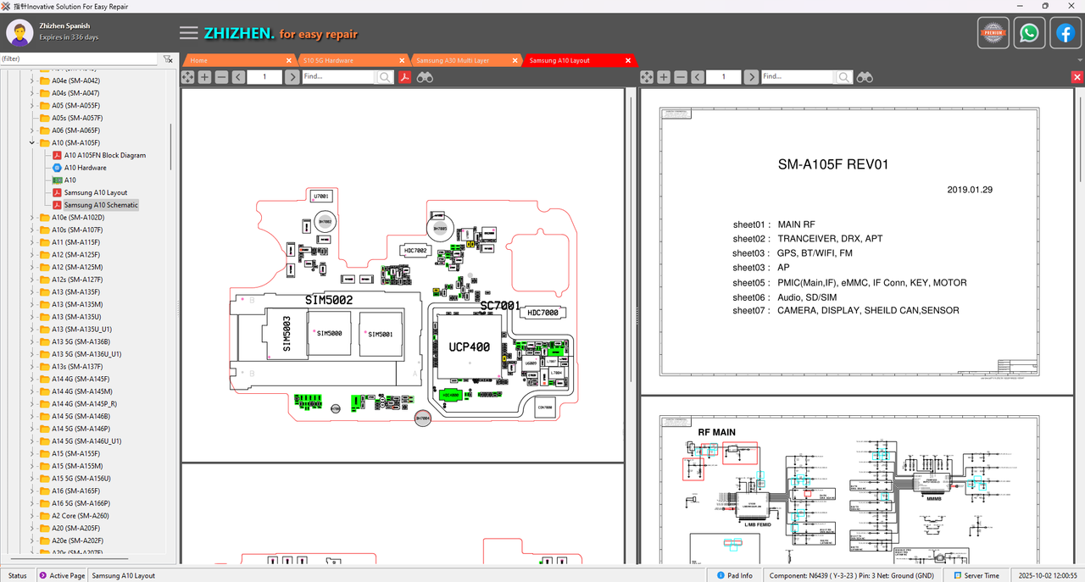Open A10 A105FN Block Diagram
Screen dimensions: 1085x582
pyautogui.click(x=105, y=155)
